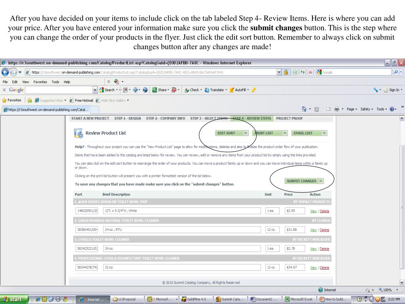Click the browser Back arrow button
Viewport: 405px width, 304px height.
click(5, 72)
